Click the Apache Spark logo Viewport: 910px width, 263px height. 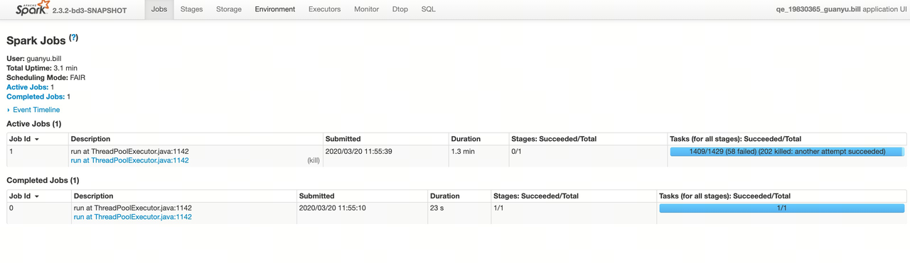tap(32, 9)
